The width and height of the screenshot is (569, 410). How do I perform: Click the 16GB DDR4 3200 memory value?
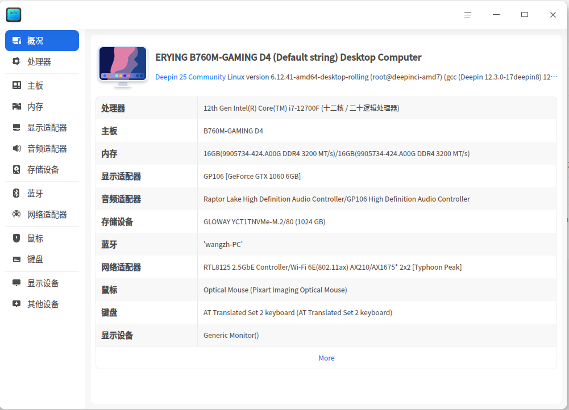337,154
